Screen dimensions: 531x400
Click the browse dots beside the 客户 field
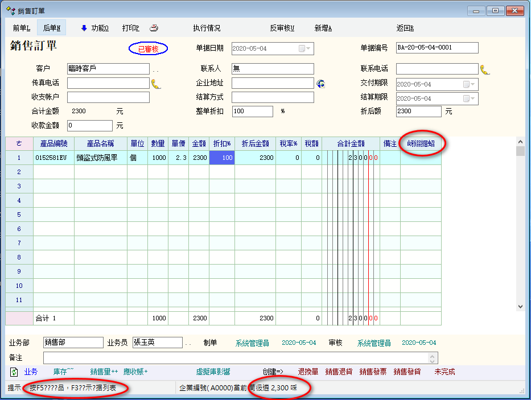point(155,70)
